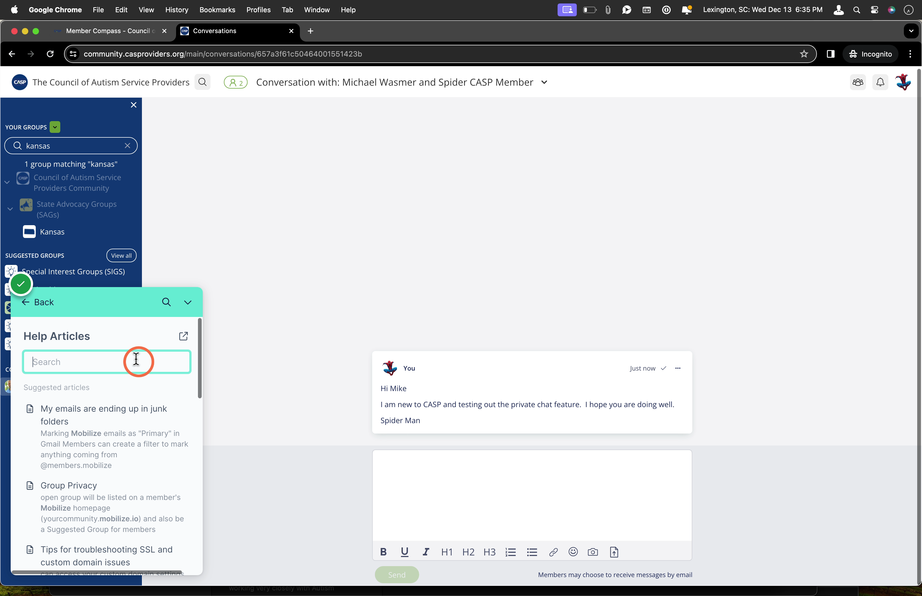Open Chrome three-dot menu
The image size is (922, 596).
point(910,54)
